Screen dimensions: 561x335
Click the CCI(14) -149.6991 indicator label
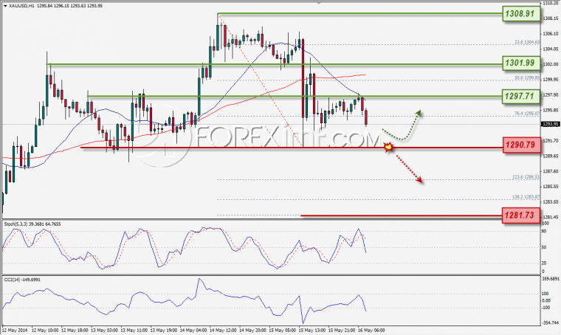click(x=22, y=280)
